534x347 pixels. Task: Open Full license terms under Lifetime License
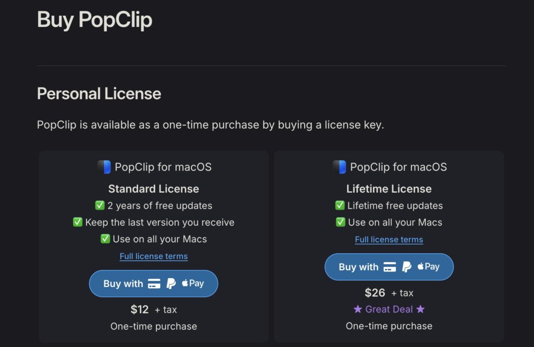[x=389, y=240]
